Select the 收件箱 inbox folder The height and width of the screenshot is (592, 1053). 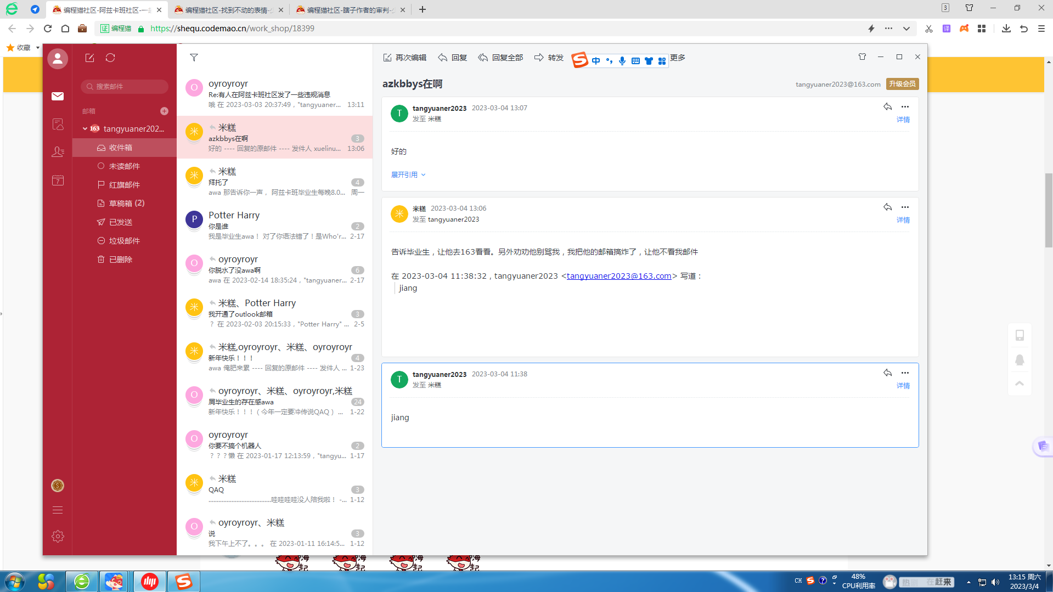125,148
